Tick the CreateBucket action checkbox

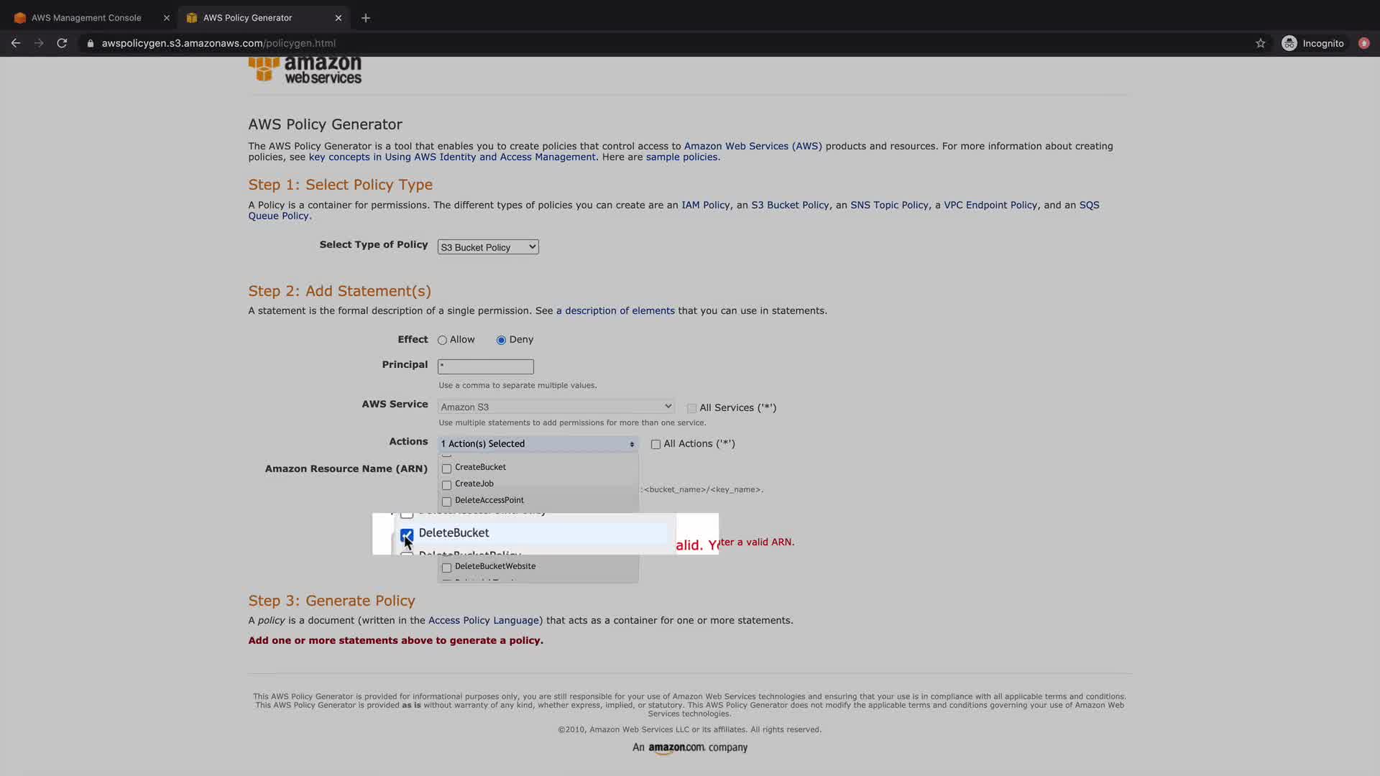(446, 468)
